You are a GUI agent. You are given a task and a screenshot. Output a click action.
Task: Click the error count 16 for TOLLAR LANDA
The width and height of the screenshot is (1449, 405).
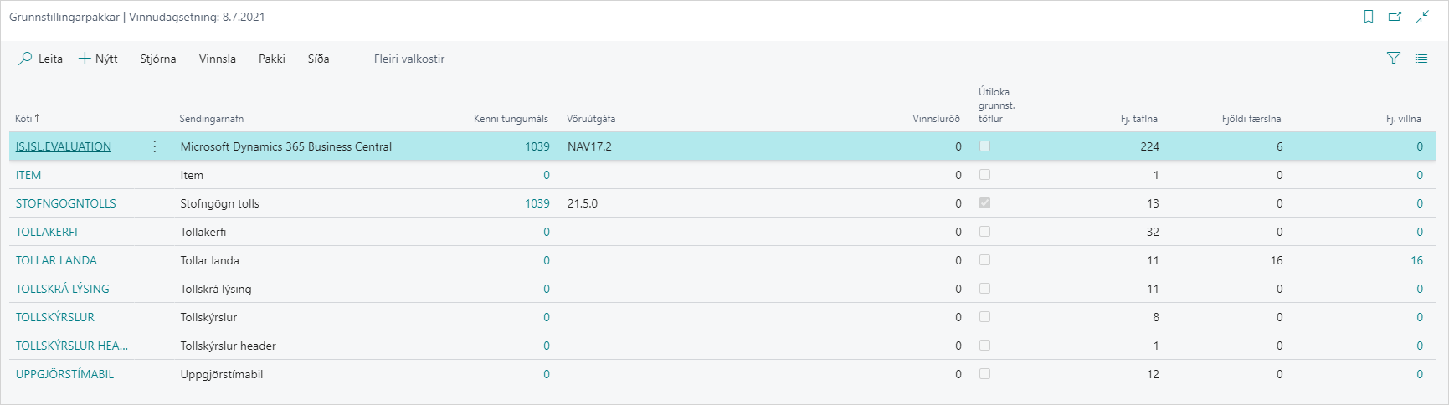coord(1416,260)
